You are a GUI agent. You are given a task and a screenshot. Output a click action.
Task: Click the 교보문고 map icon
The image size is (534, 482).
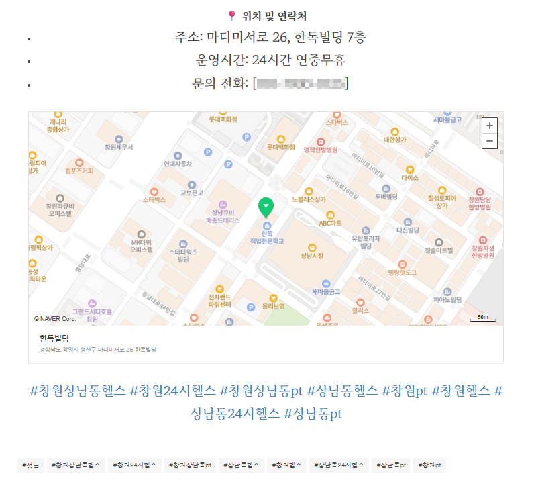(192, 185)
